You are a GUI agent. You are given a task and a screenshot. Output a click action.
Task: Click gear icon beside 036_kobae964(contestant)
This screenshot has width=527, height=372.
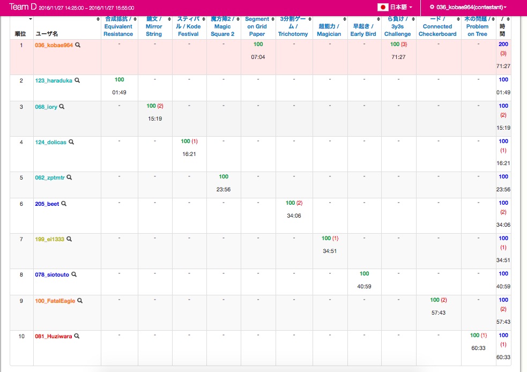(432, 7)
